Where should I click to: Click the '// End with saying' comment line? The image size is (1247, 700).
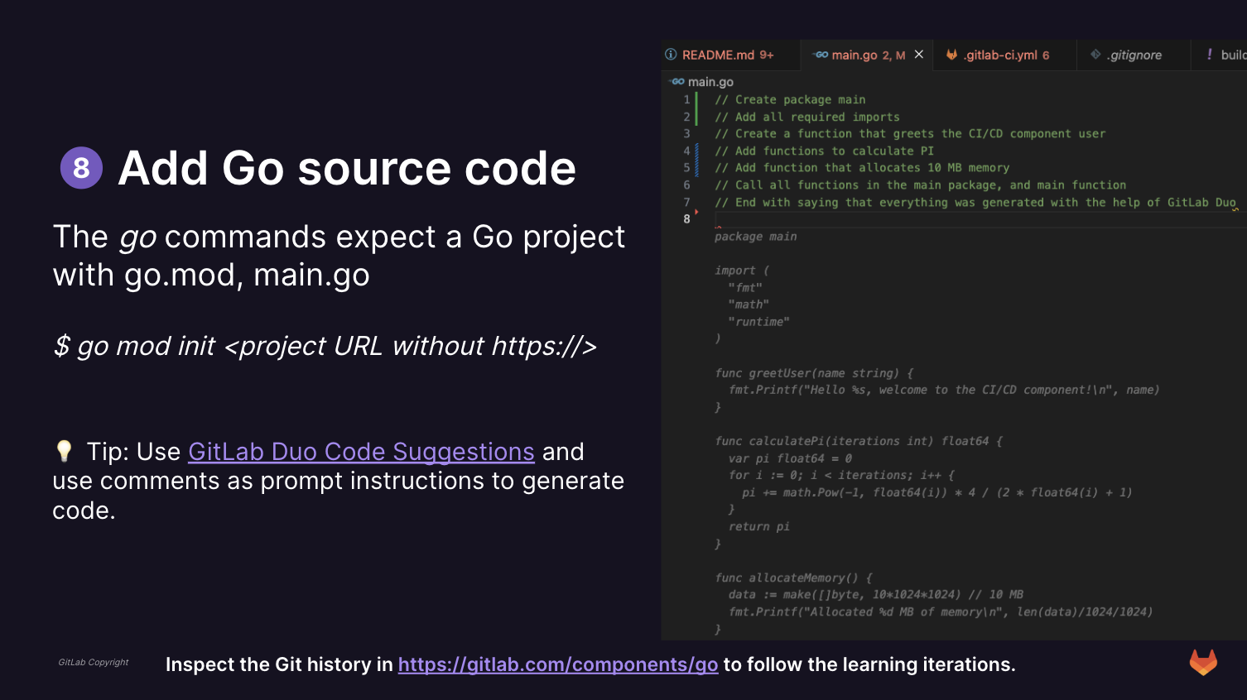point(975,203)
